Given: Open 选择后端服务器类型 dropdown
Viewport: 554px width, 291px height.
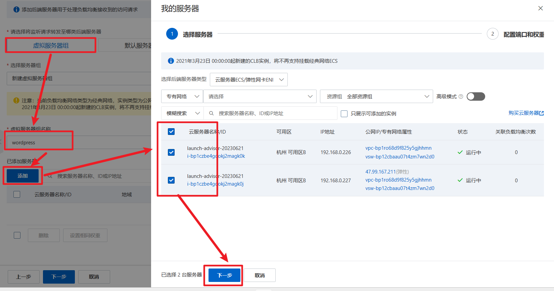Looking at the screenshot, I should [x=249, y=80].
